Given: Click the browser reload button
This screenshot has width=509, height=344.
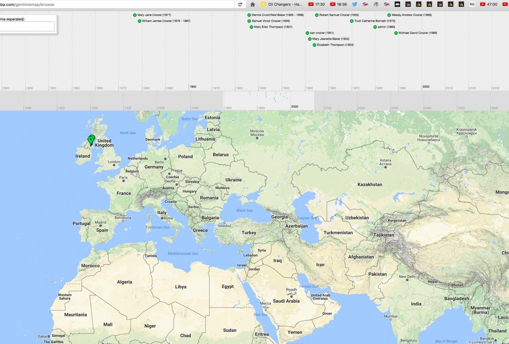Looking at the screenshot, I should pos(240,4).
